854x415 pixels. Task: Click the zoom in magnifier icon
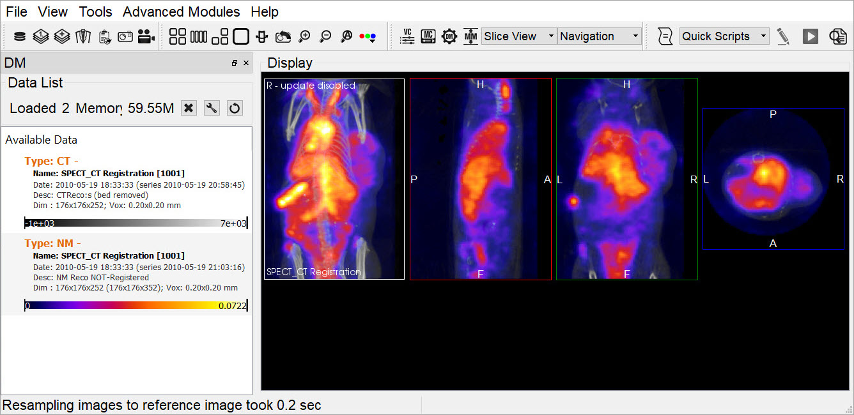[304, 36]
